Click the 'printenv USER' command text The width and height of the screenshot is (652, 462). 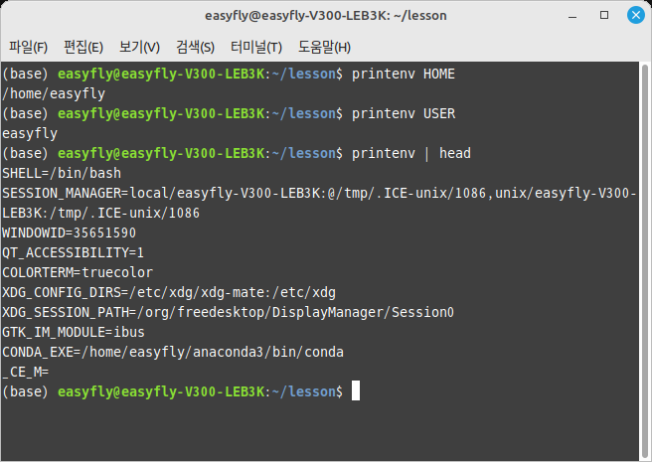[x=404, y=114]
